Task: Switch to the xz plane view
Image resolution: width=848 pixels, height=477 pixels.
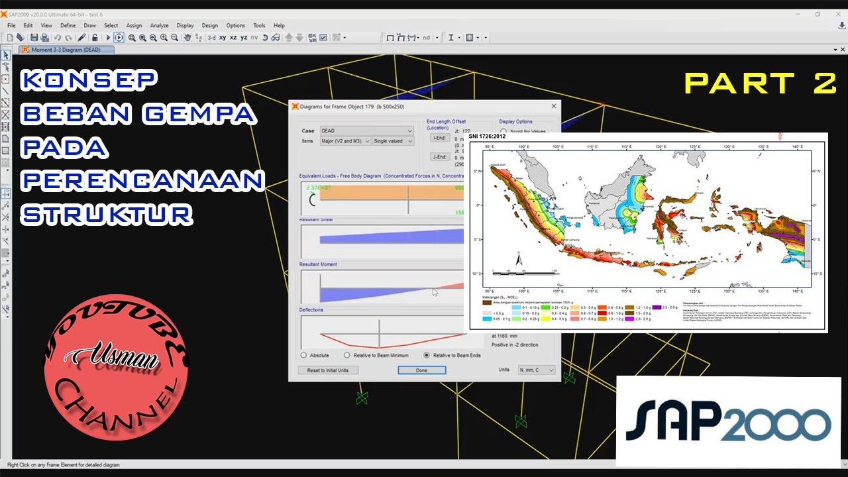Action: [x=233, y=37]
